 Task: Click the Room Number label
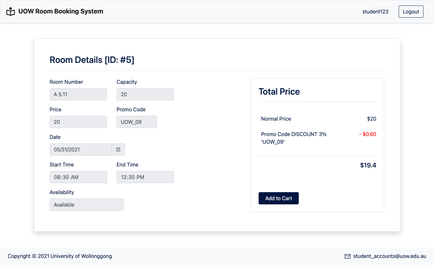pos(66,82)
